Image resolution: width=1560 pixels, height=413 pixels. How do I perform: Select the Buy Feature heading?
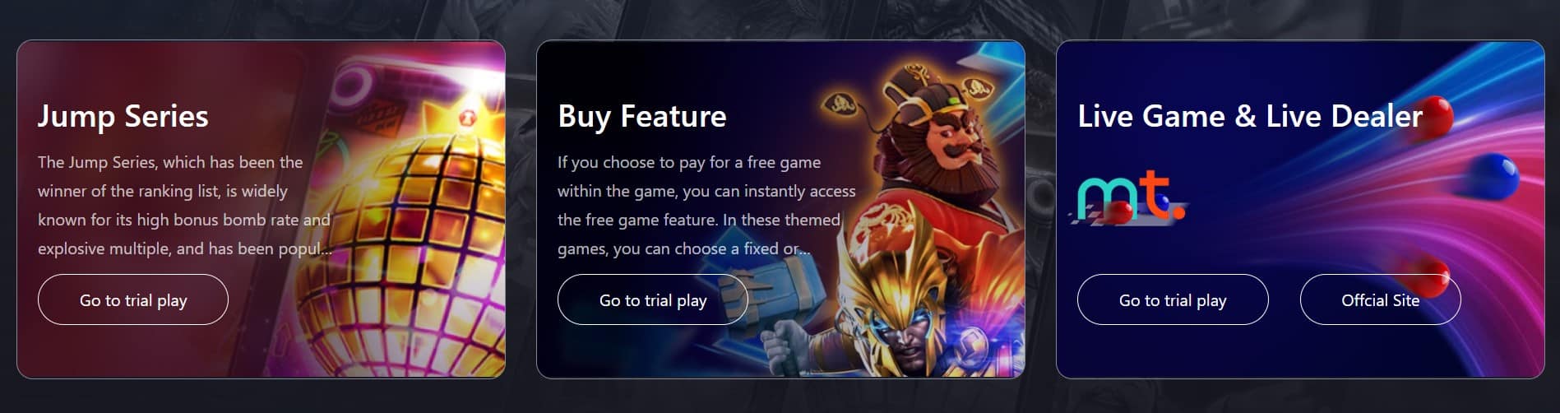pyautogui.click(x=642, y=116)
